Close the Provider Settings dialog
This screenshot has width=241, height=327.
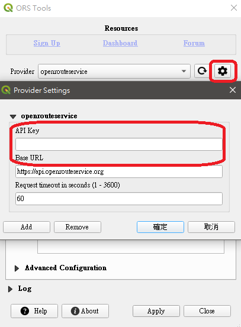[x=233, y=90]
